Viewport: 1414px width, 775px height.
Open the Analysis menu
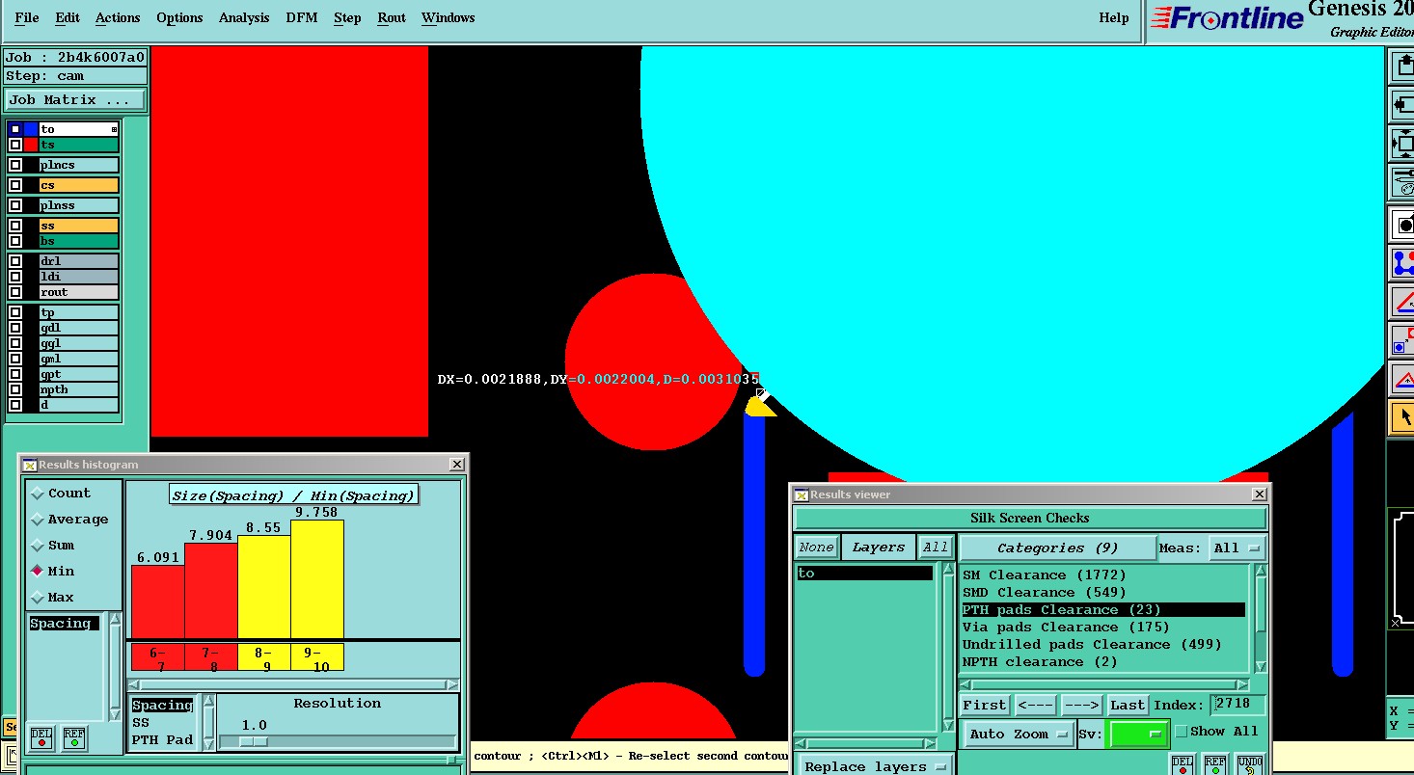[x=244, y=18]
